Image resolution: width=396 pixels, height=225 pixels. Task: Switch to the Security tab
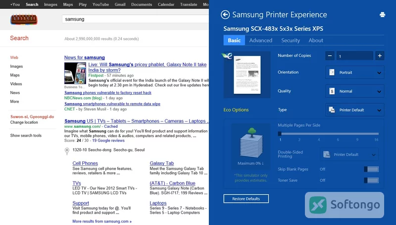[x=291, y=40]
